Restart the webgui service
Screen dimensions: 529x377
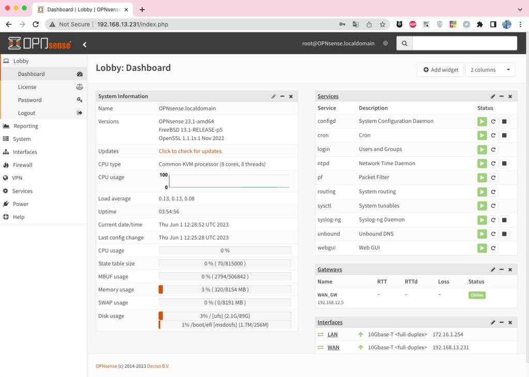(493, 248)
